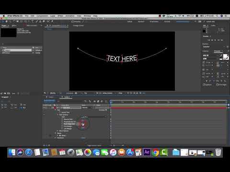Click the white fill color swatch
Viewport: 230px width, 172px height.
(225, 56)
